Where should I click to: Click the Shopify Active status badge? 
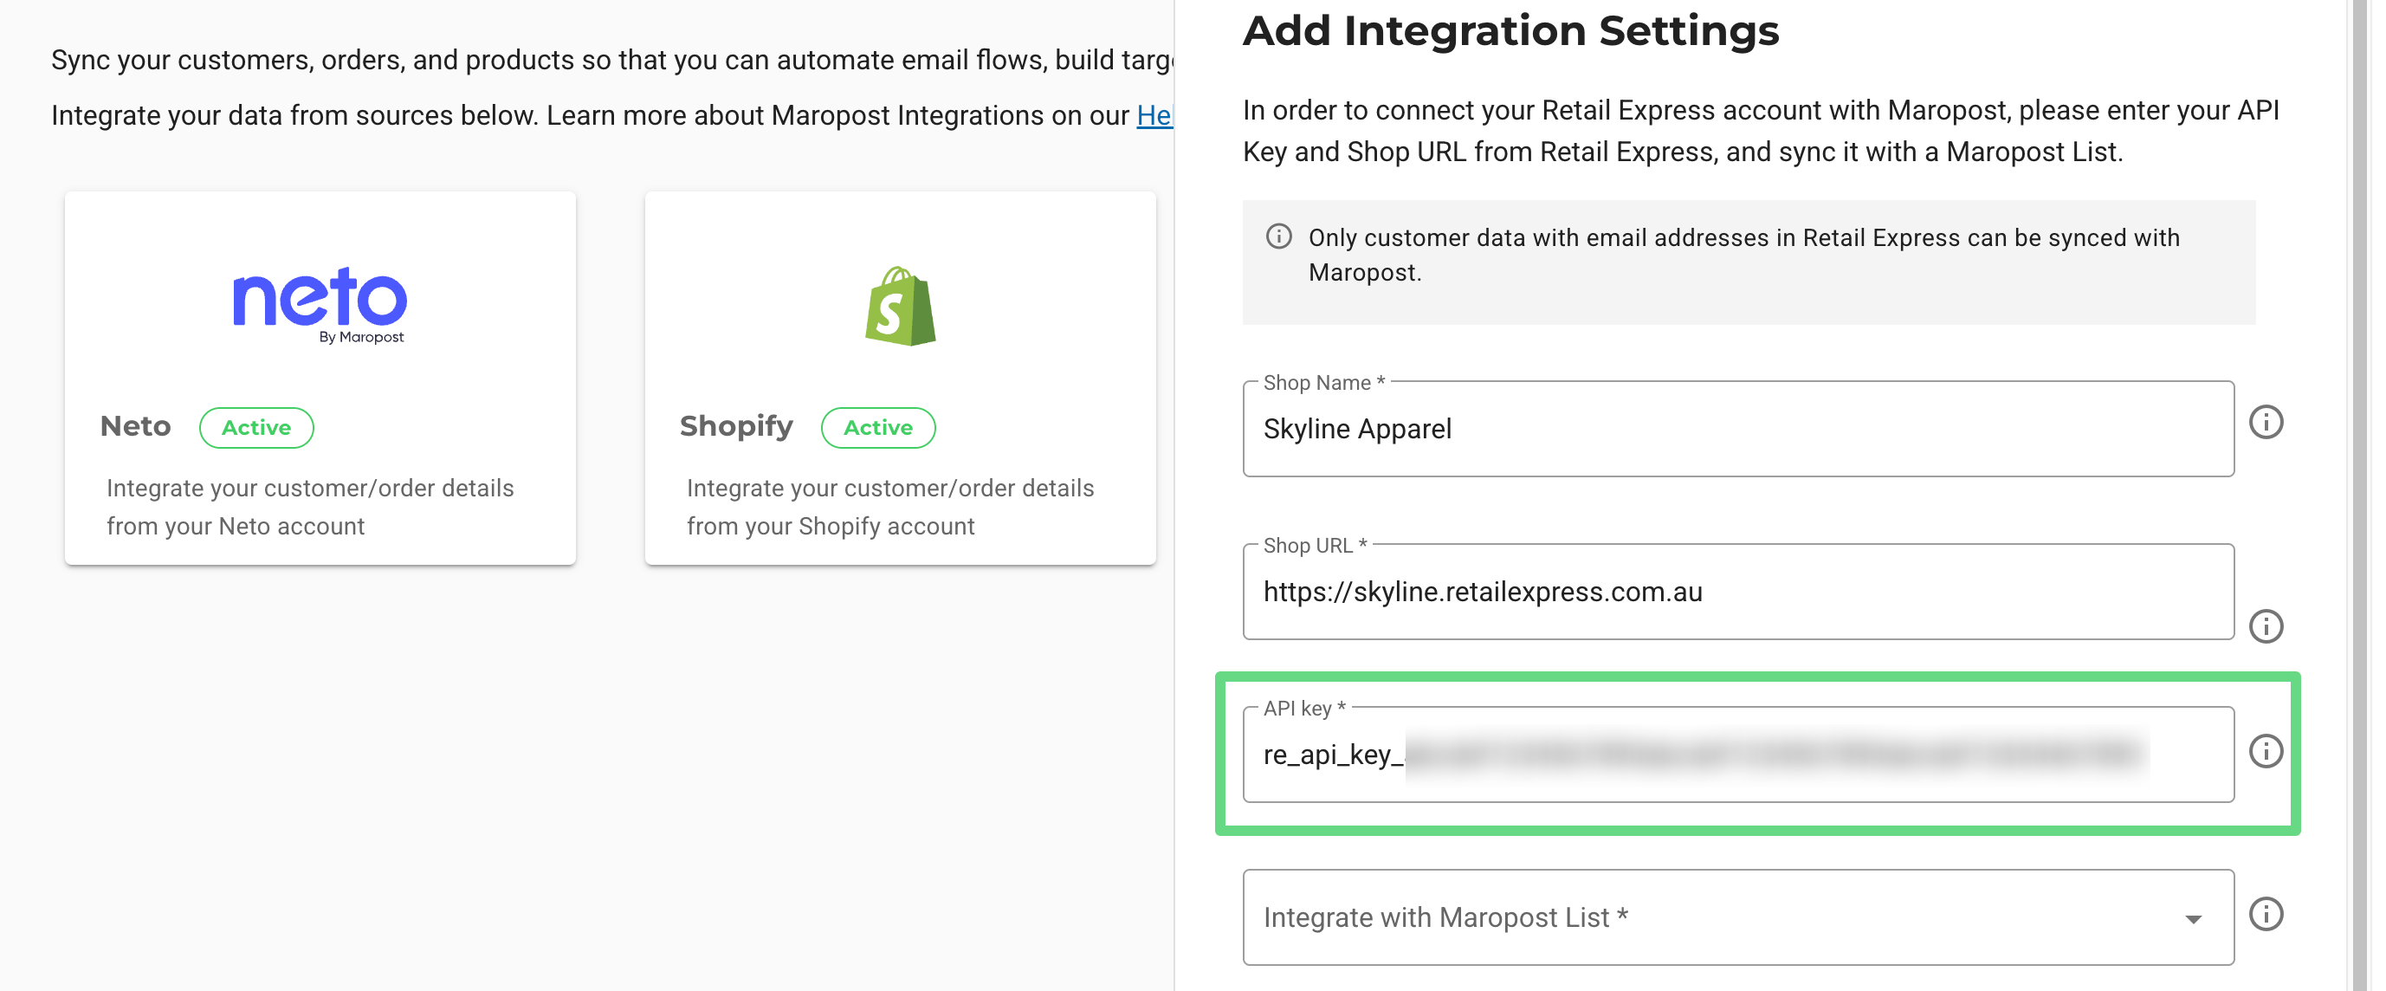pos(877,428)
